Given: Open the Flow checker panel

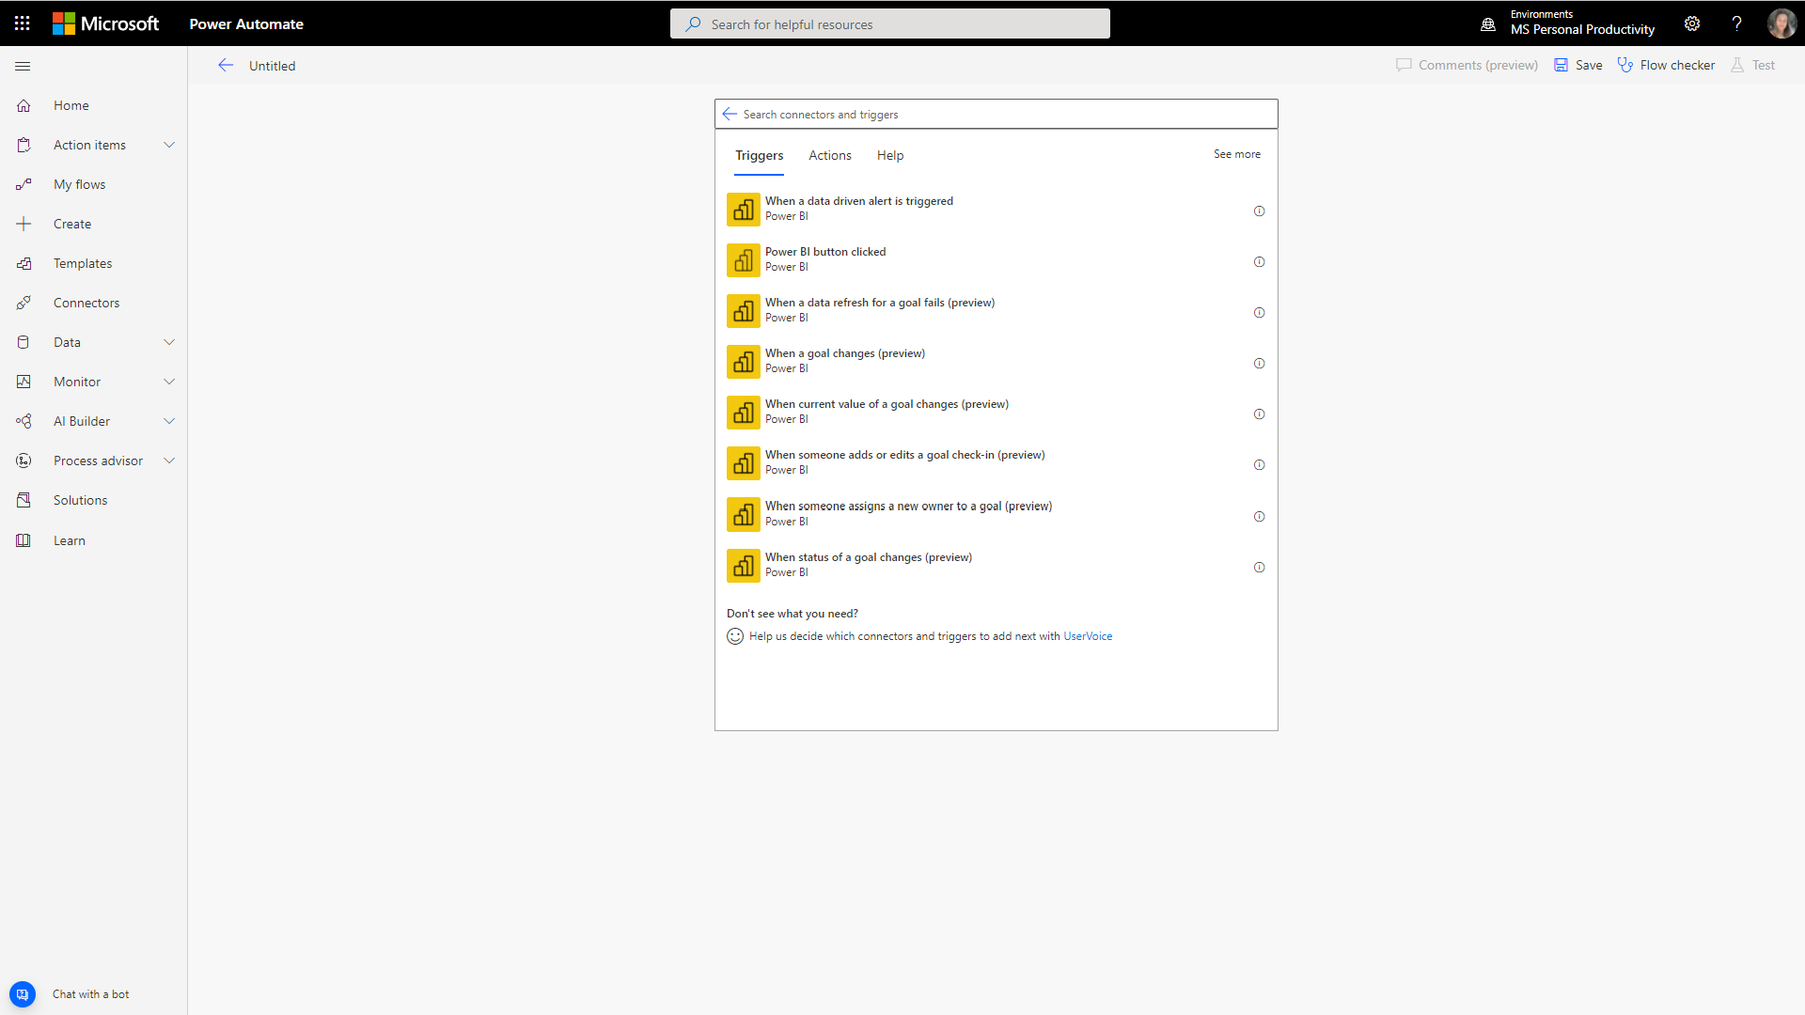Looking at the screenshot, I should click(1666, 63).
